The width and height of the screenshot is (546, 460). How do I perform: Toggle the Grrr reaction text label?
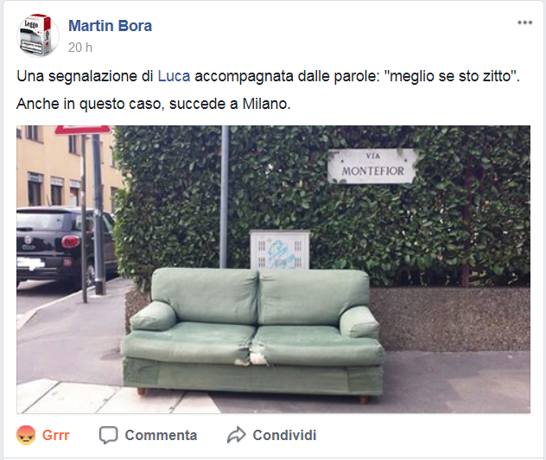click(55, 435)
